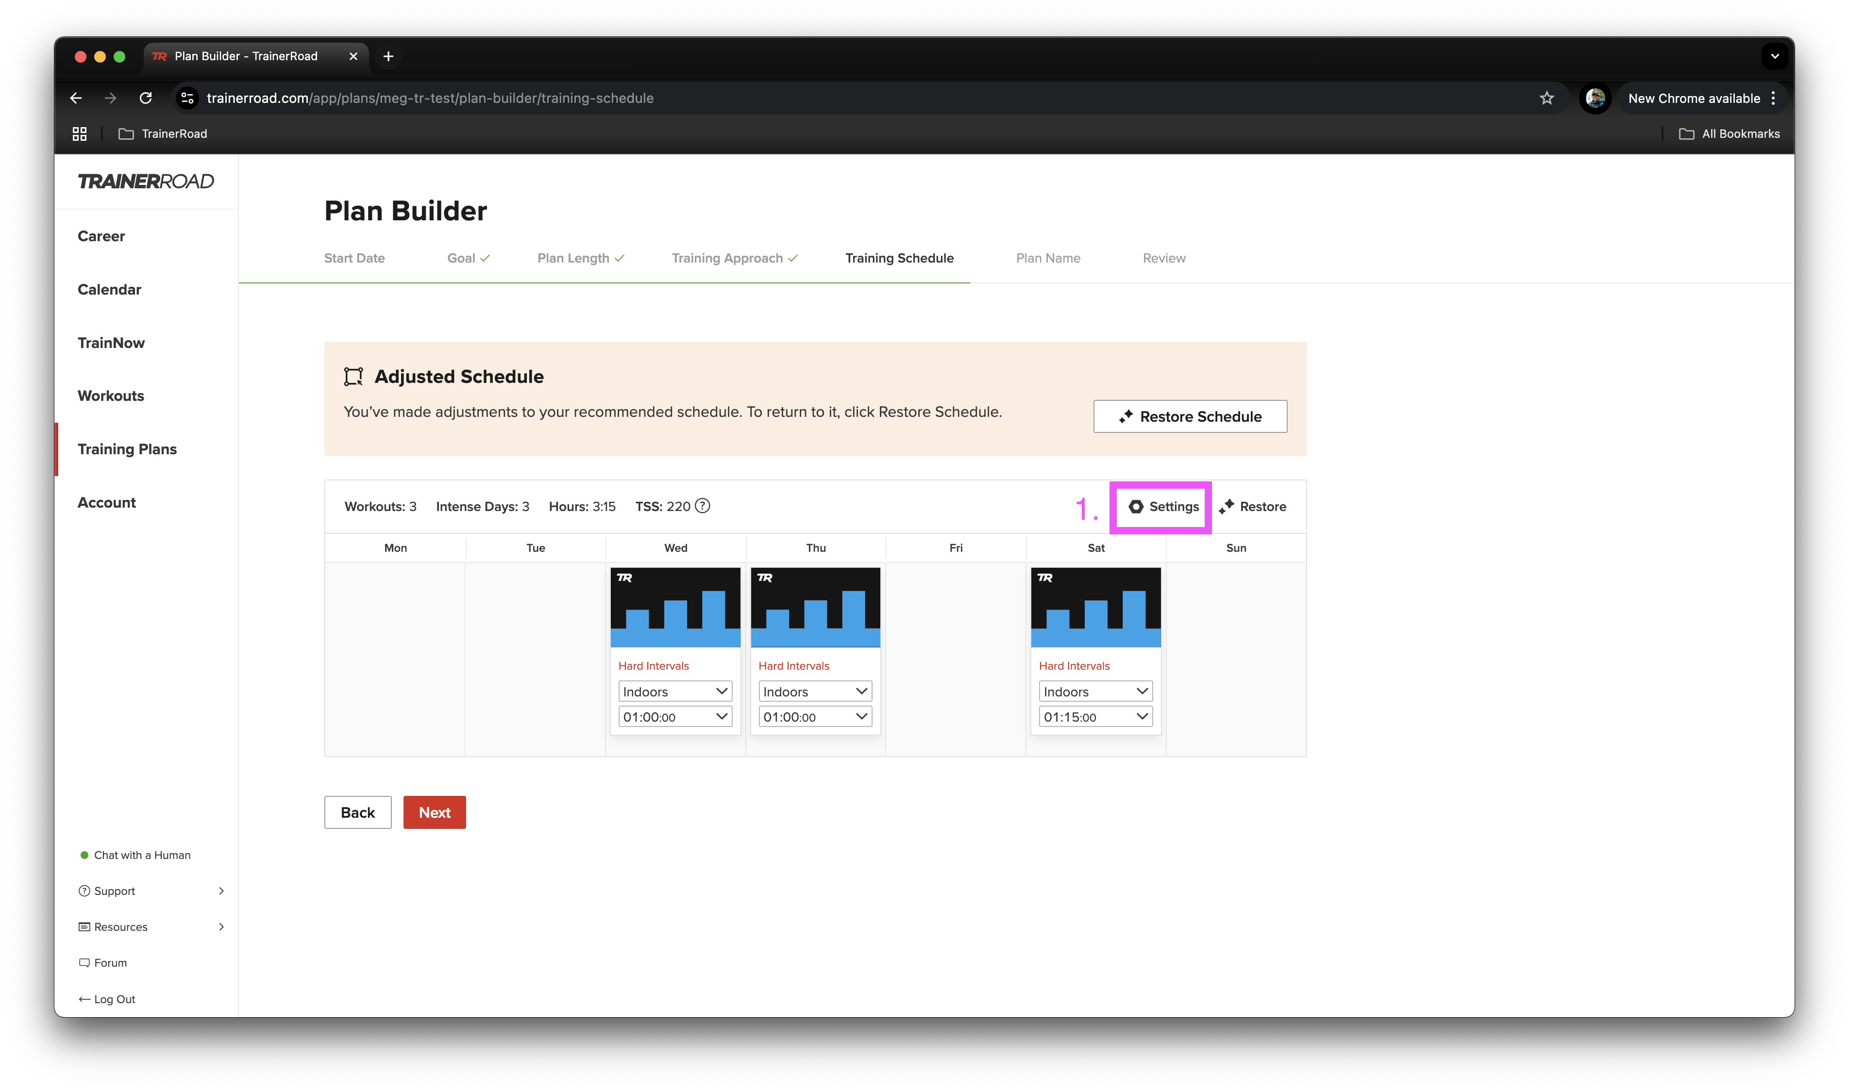Image resolution: width=1849 pixels, height=1089 pixels.
Task: Click the Restore Schedule button
Action: coord(1190,416)
